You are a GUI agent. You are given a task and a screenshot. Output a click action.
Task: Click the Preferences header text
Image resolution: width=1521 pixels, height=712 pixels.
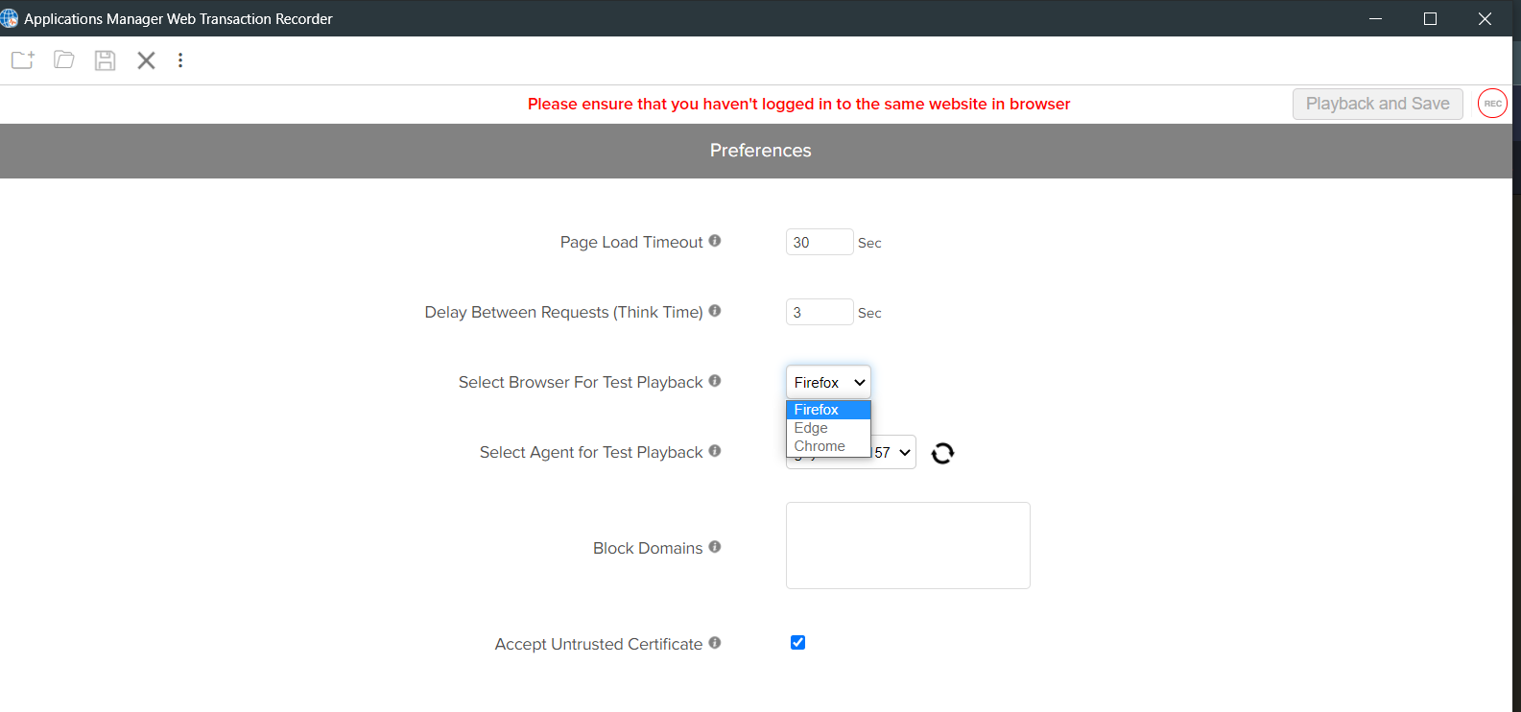pyautogui.click(x=761, y=151)
